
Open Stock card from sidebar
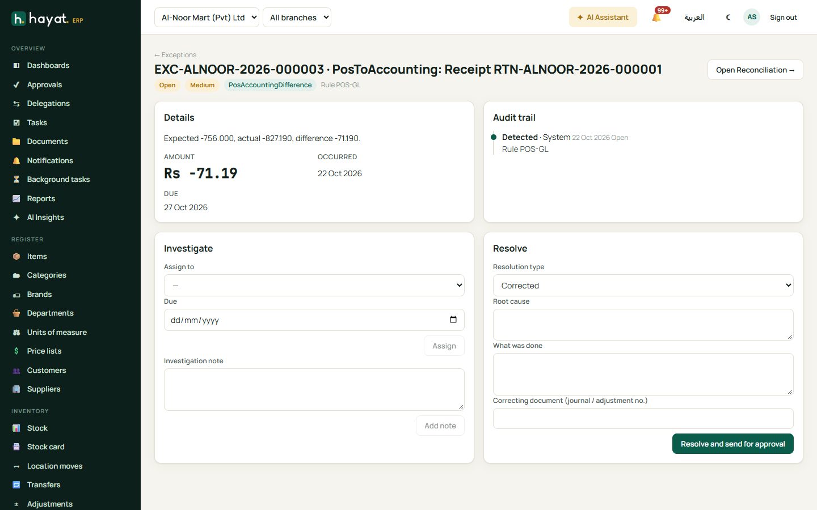coord(46,447)
